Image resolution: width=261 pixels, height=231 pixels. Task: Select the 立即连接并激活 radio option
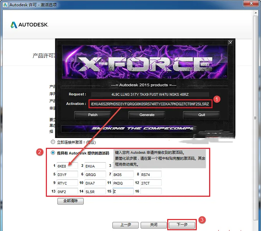(53, 142)
